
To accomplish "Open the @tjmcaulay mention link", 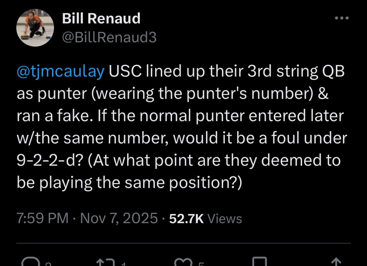I will click(61, 72).
